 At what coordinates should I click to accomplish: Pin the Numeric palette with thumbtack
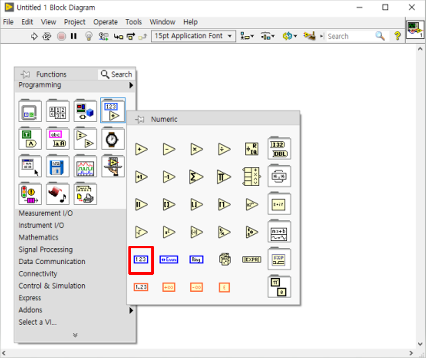140,119
